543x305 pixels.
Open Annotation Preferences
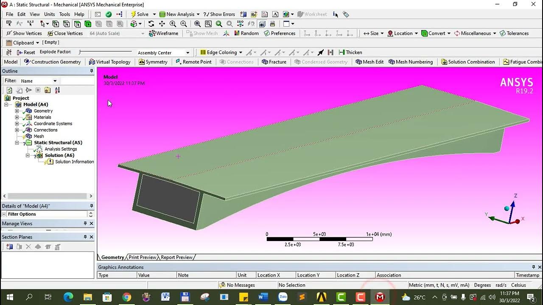click(280, 33)
